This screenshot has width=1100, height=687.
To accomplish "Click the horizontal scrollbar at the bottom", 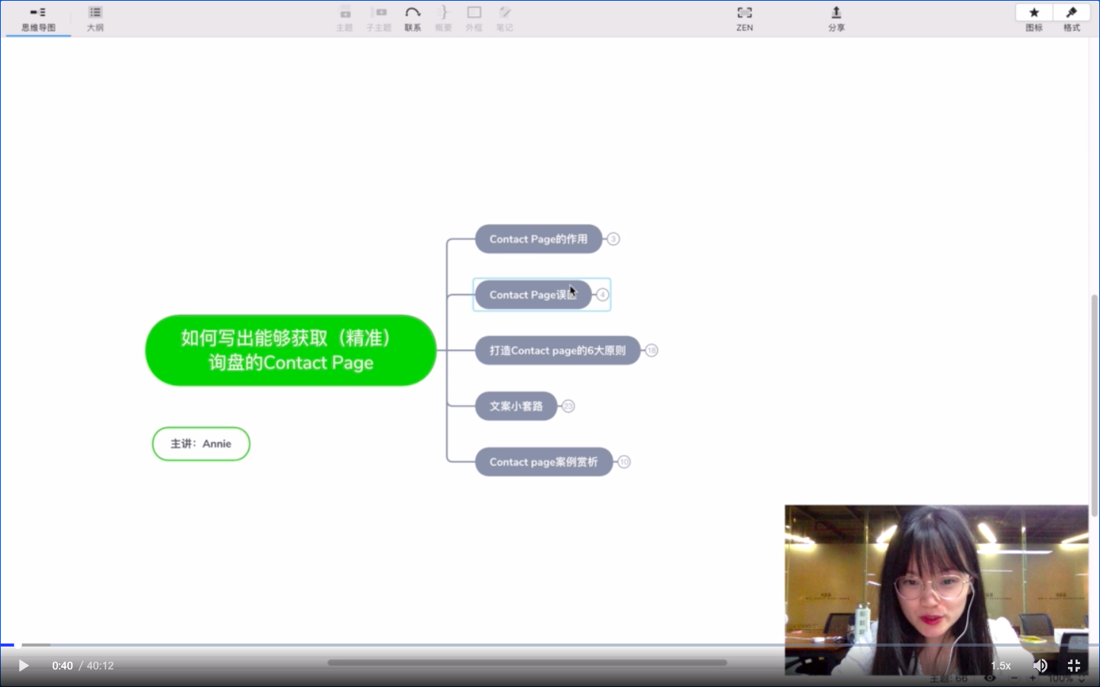I will point(527,663).
